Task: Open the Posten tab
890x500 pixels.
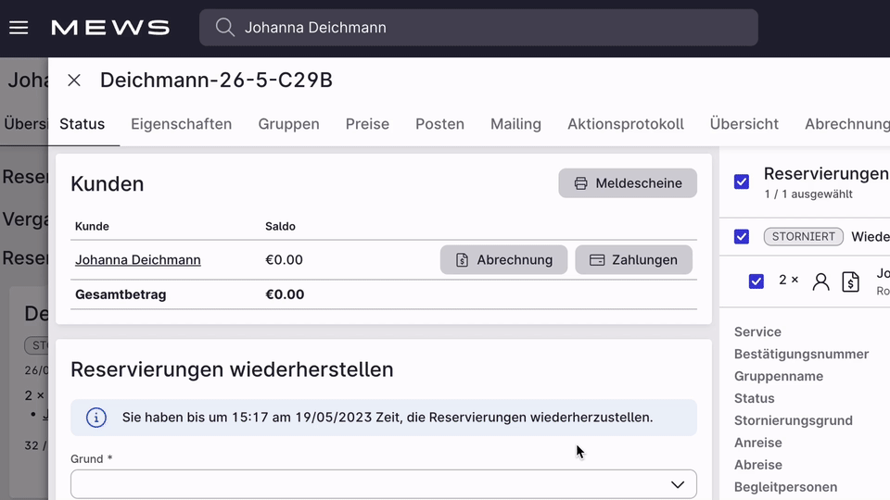Action: coord(439,123)
